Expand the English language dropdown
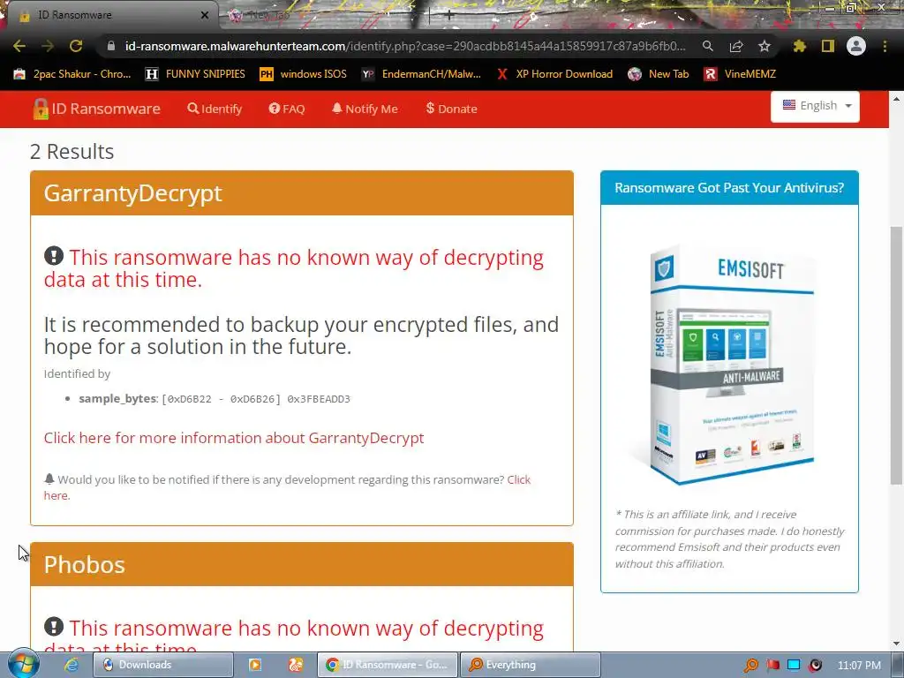Screen dimensions: 904x678 (x=815, y=106)
